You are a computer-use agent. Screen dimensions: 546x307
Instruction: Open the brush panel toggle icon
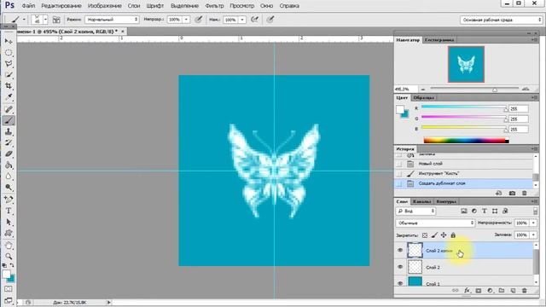[56, 20]
